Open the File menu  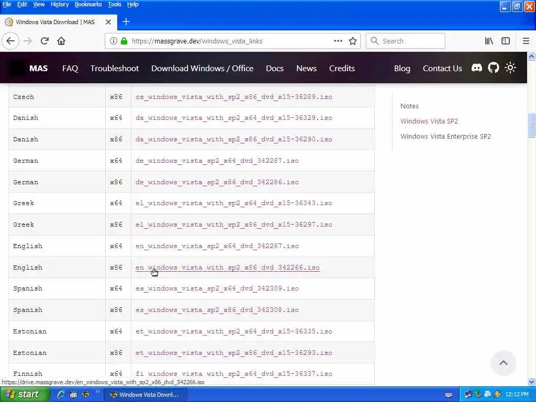pos(7,4)
